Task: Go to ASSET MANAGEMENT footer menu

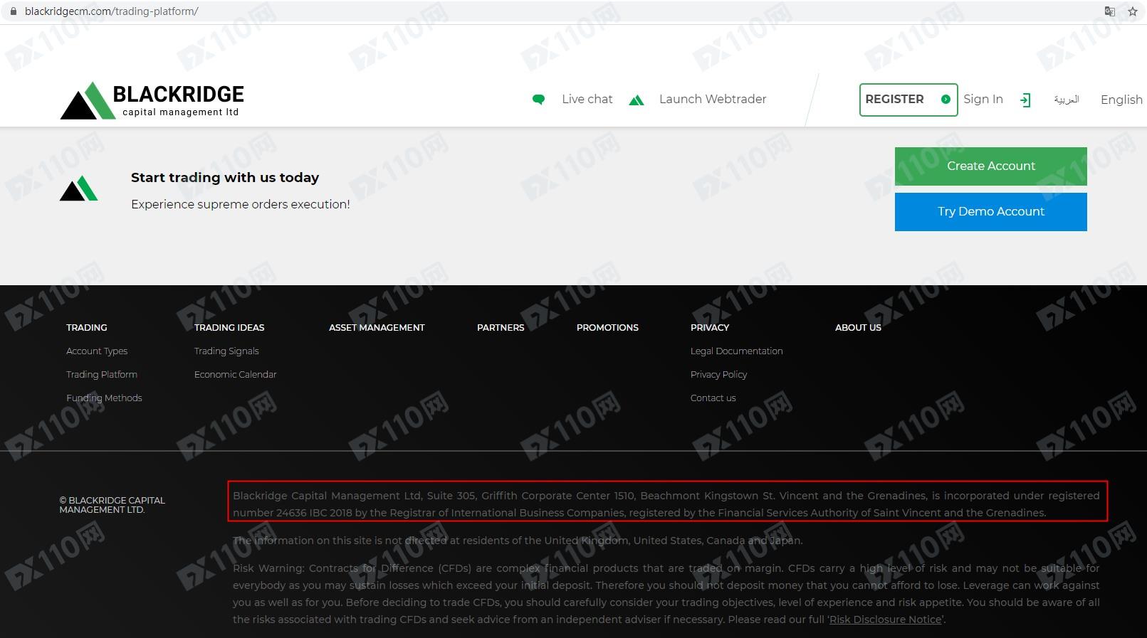Action: tap(377, 327)
